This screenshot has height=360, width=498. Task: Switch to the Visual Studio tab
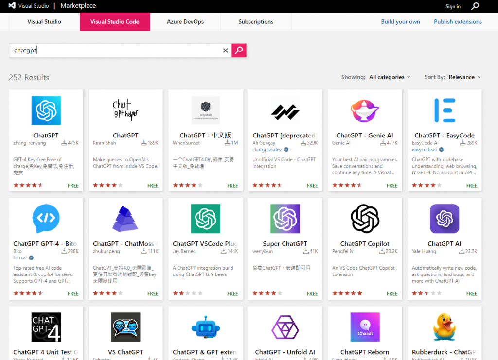pos(44,21)
